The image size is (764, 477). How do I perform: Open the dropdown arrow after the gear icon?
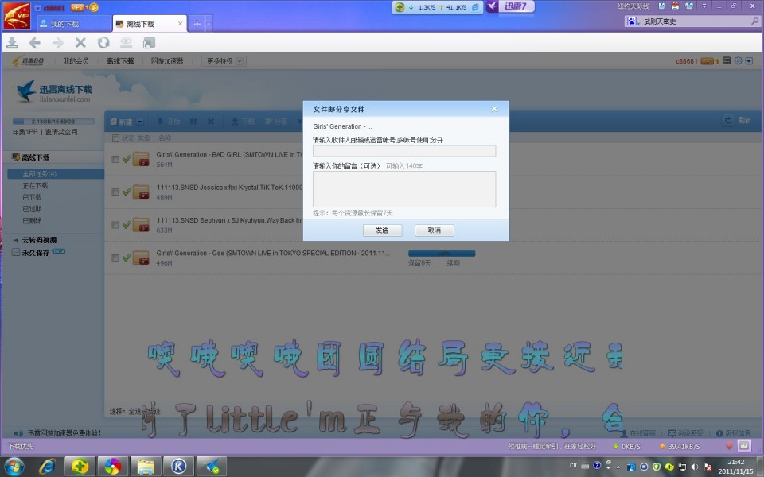pyautogui.click(x=750, y=61)
